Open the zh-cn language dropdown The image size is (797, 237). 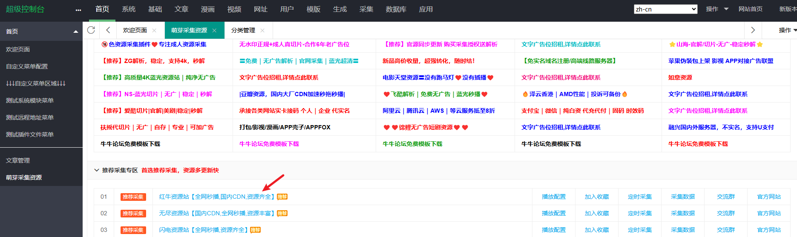[665, 9]
